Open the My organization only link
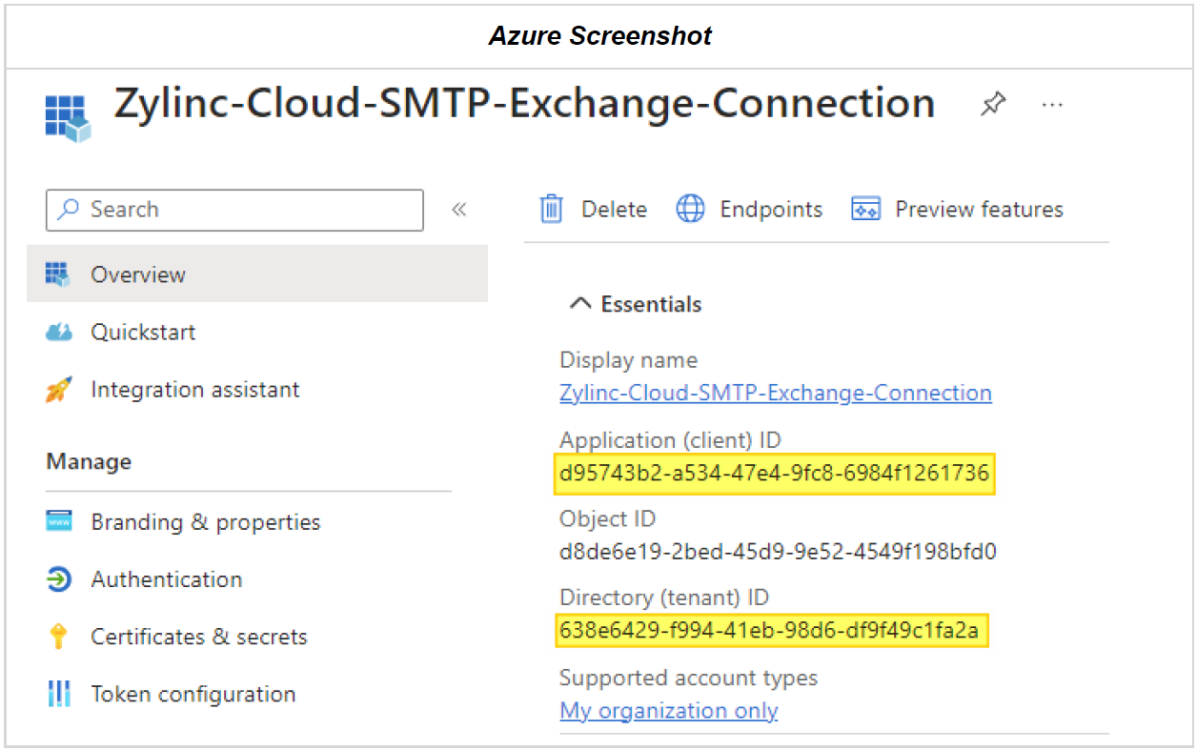The width and height of the screenshot is (1197, 750). click(x=669, y=710)
